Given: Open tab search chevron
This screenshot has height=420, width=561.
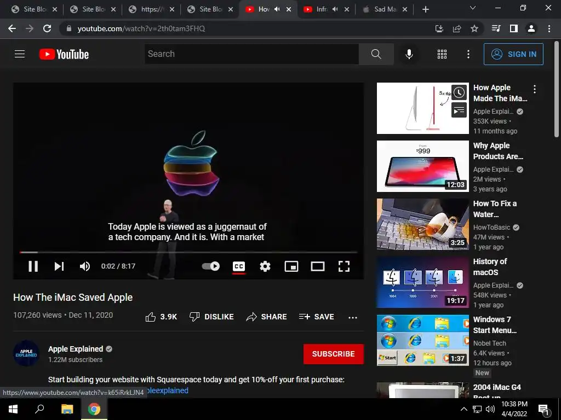Looking at the screenshot, I should point(473,8).
